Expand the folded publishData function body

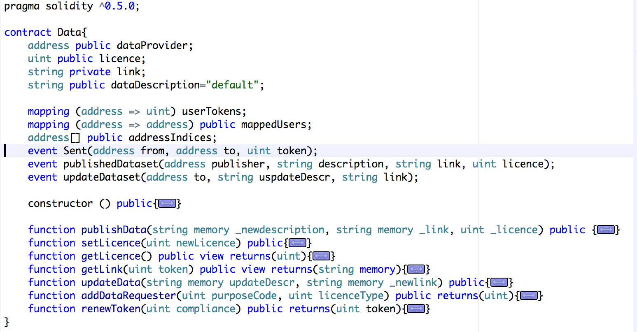point(606,230)
